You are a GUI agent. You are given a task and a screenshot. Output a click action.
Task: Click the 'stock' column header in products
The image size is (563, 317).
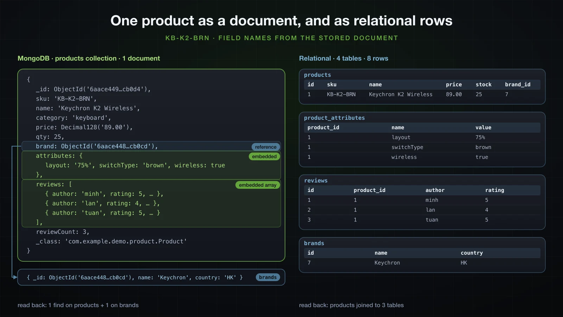483,85
